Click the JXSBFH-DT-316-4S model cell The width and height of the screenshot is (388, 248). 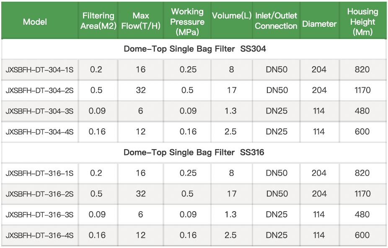(x=40, y=235)
